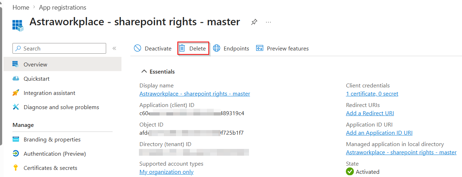Click the Delete trash can button
This screenshot has width=462, height=177.
[193, 48]
